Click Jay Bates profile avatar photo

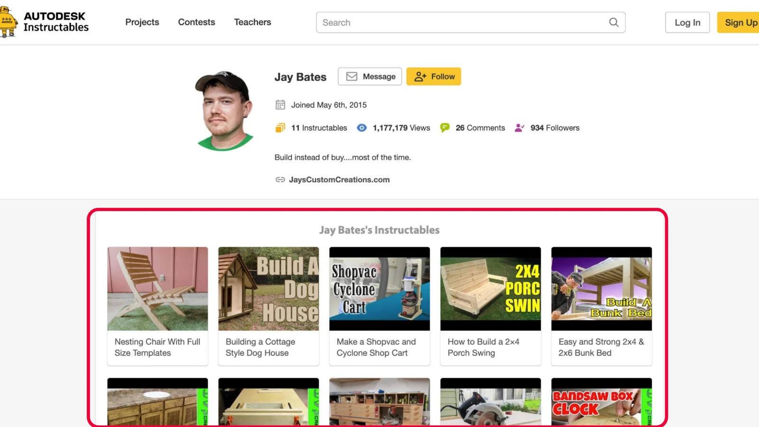tap(224, 111)
